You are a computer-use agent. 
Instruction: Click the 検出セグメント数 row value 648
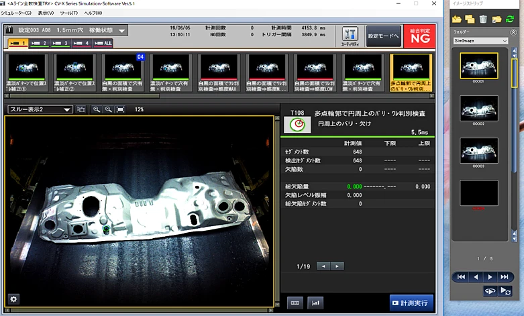pos(357,160)
